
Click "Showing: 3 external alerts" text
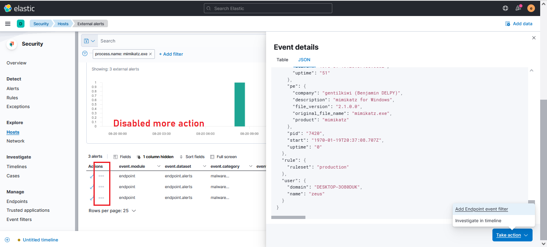tap(115, 69)
